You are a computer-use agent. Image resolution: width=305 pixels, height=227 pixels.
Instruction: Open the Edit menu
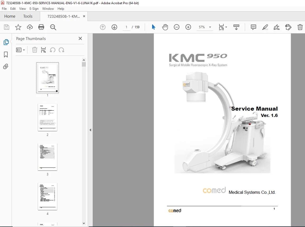13,9
